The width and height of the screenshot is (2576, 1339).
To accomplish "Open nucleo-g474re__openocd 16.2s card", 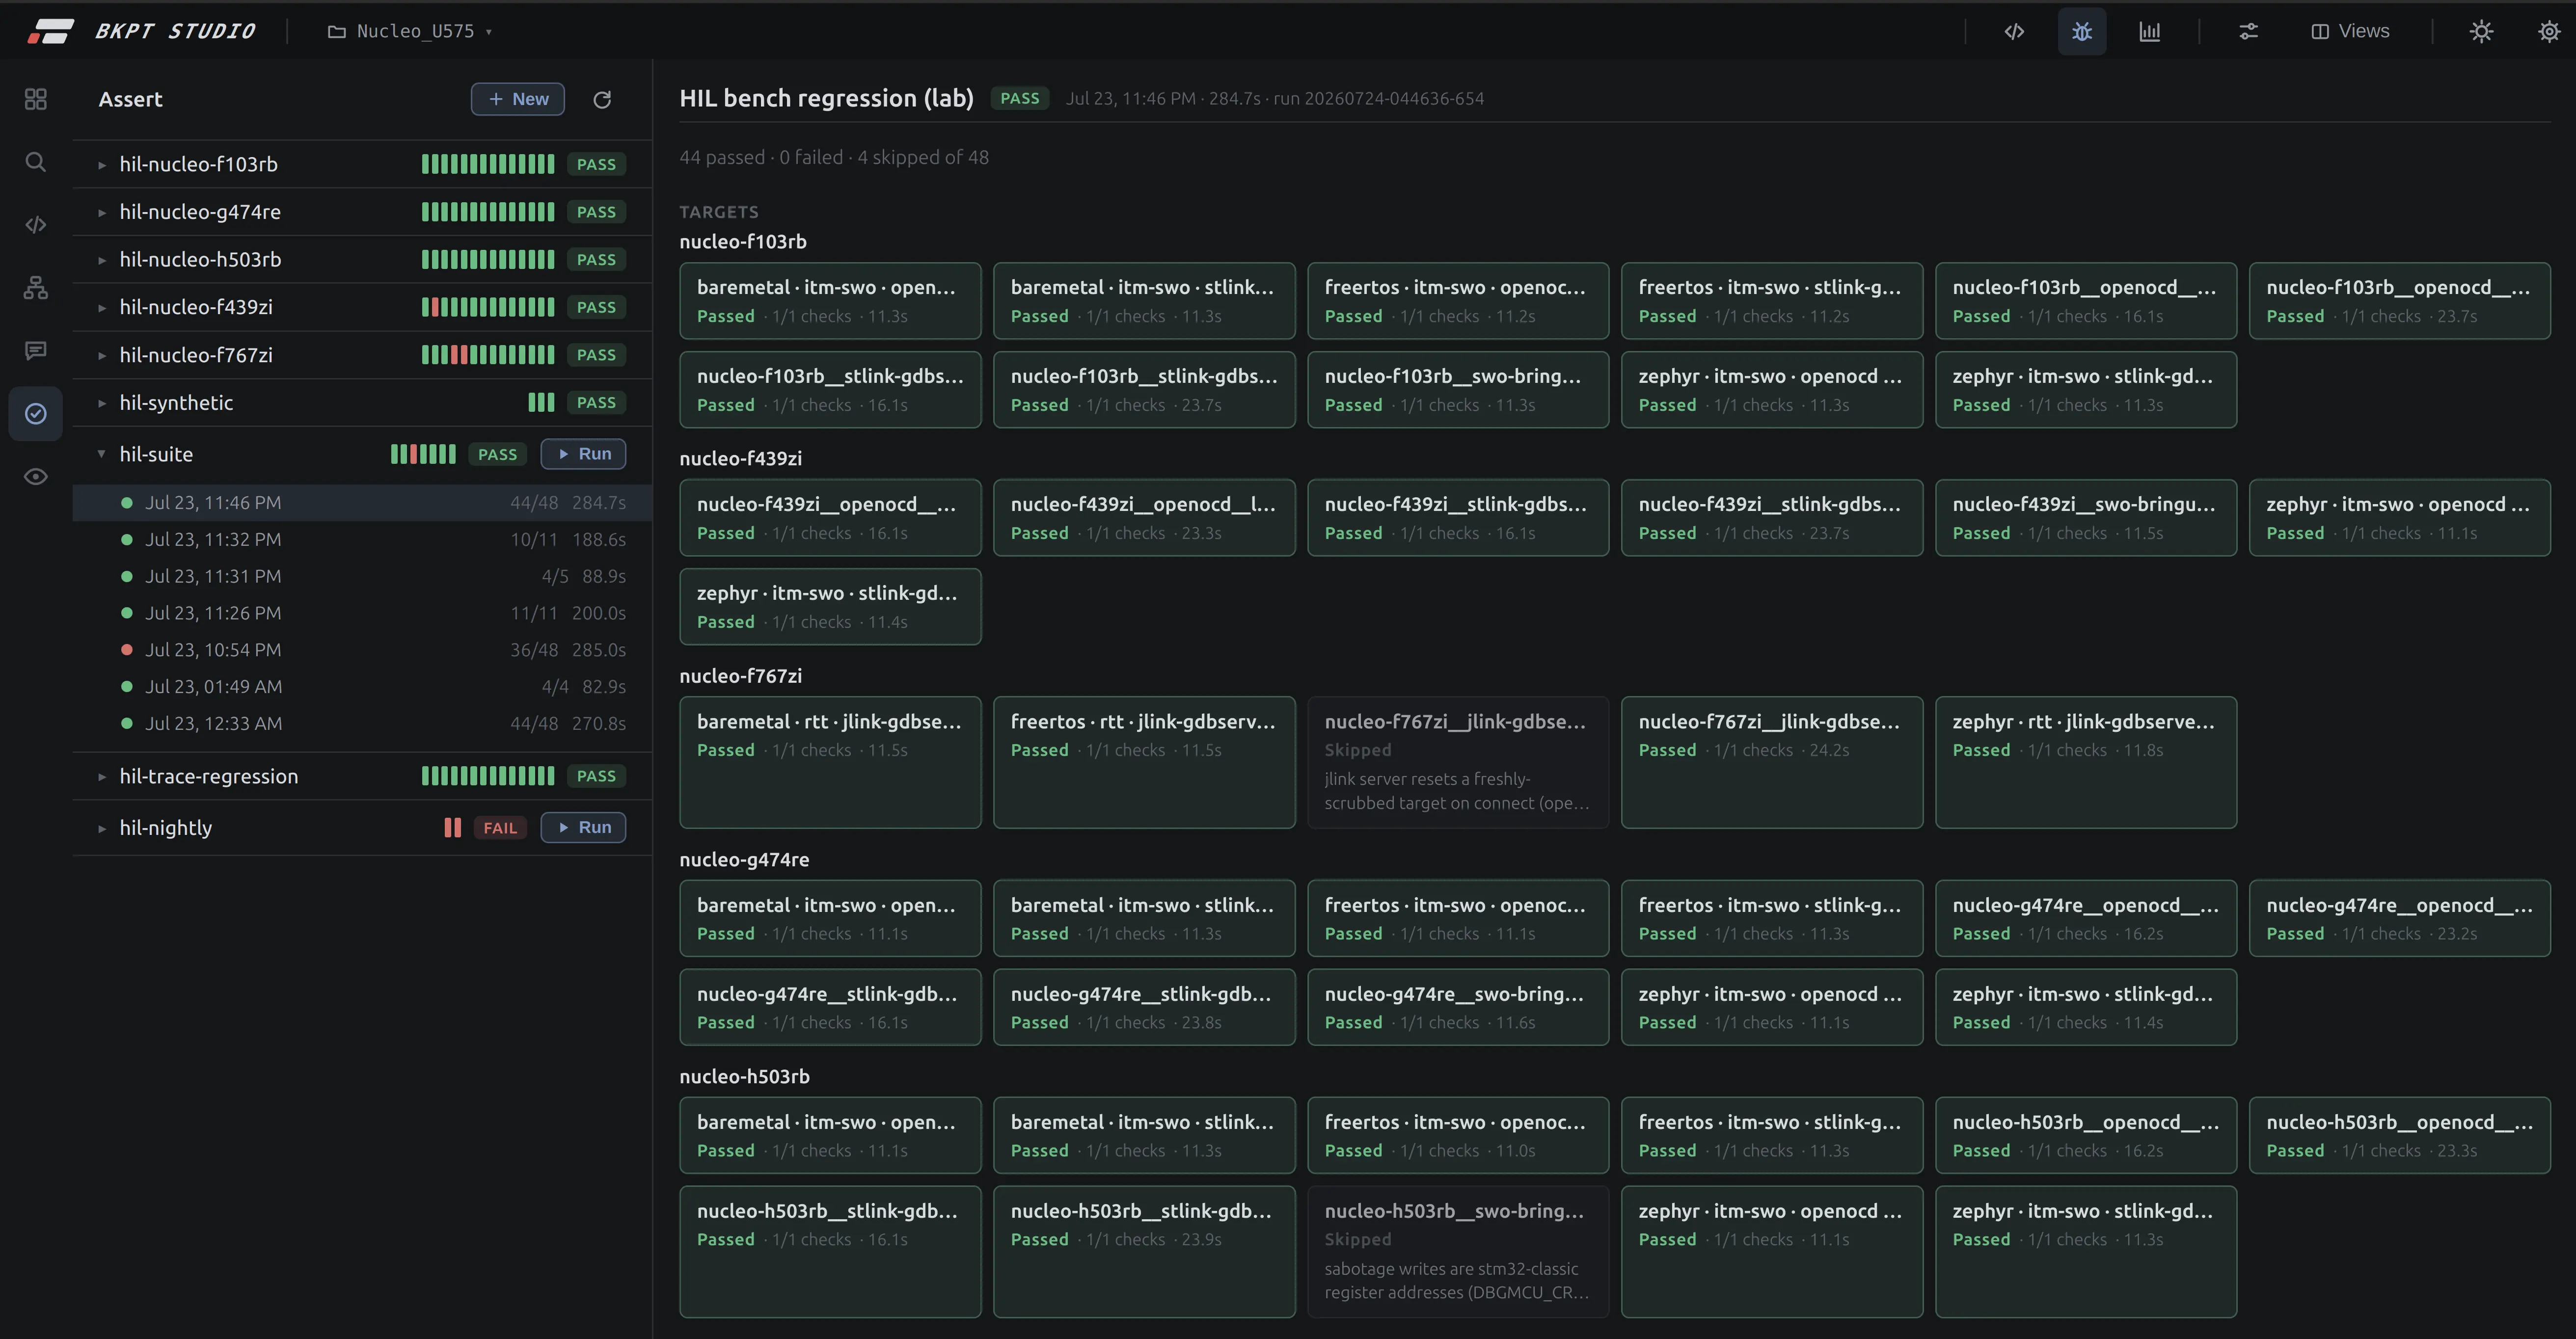I will 2086,918.
